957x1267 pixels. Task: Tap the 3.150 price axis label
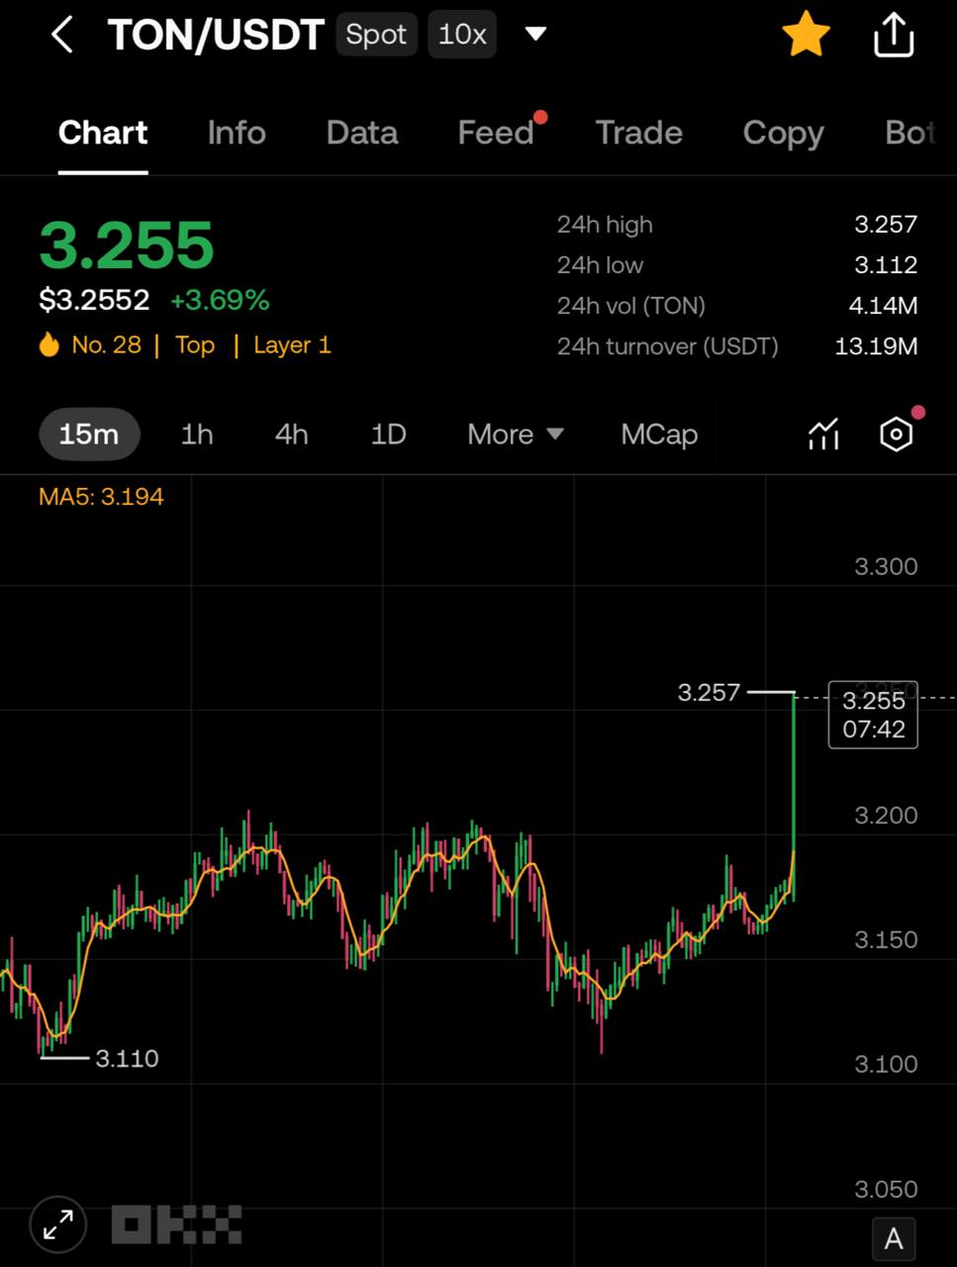pyautogui.click(x=886, y=939)
